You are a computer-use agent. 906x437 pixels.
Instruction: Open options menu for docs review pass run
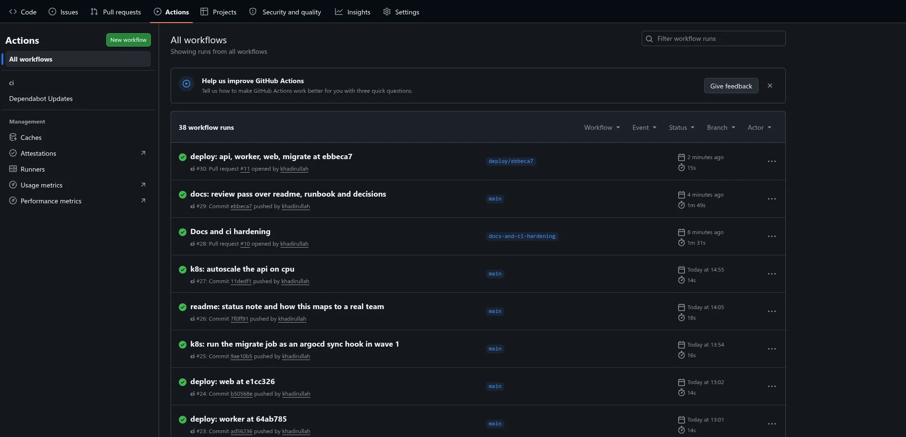pos(772,199)
